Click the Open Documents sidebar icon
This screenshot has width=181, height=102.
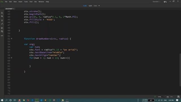click(x=2, y=13)
